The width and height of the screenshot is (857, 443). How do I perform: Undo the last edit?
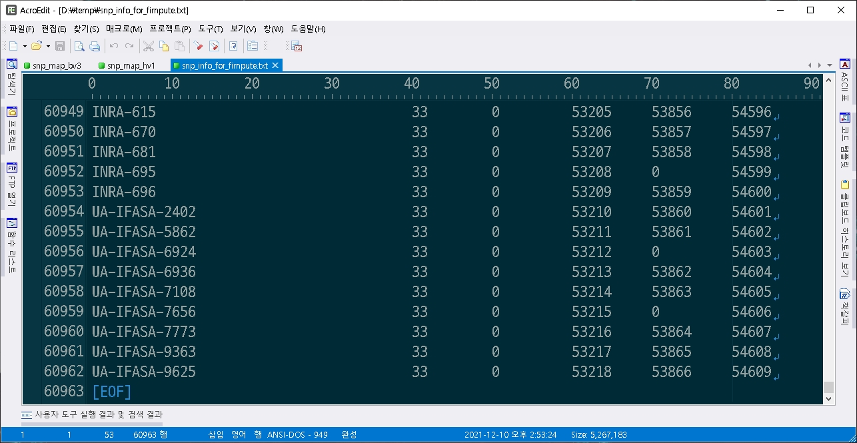pyautogui.click(x=114, y=46)
